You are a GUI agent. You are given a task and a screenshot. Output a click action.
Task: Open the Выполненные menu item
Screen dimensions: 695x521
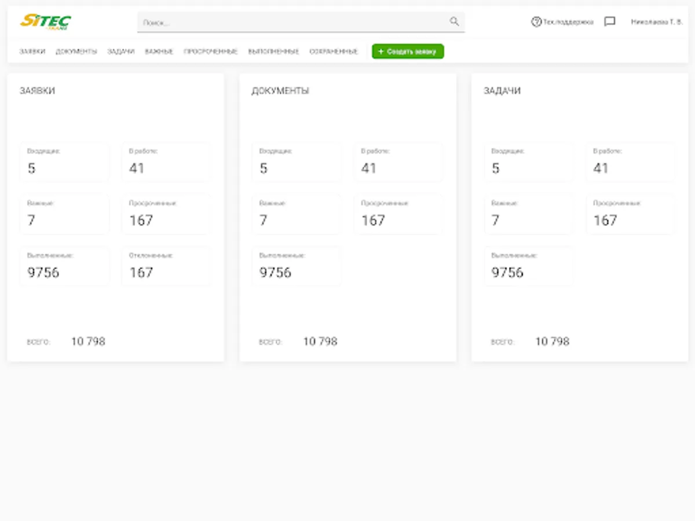tap(273, 52)
